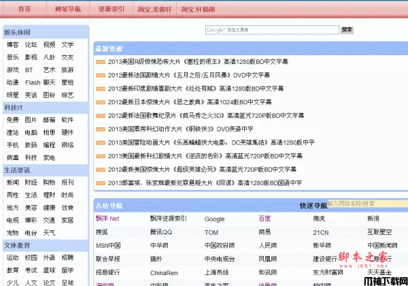Viewport: 408px width, 286px height.
Task: Click the new icon beside 处处有贼 entry
Action: [101, 89]
